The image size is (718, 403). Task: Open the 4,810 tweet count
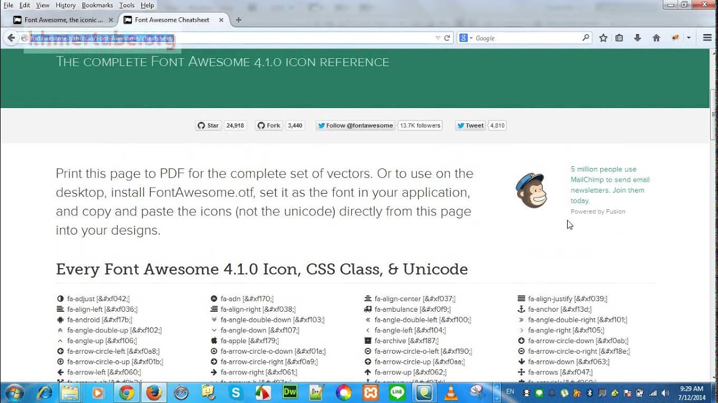tap(497, 125)
